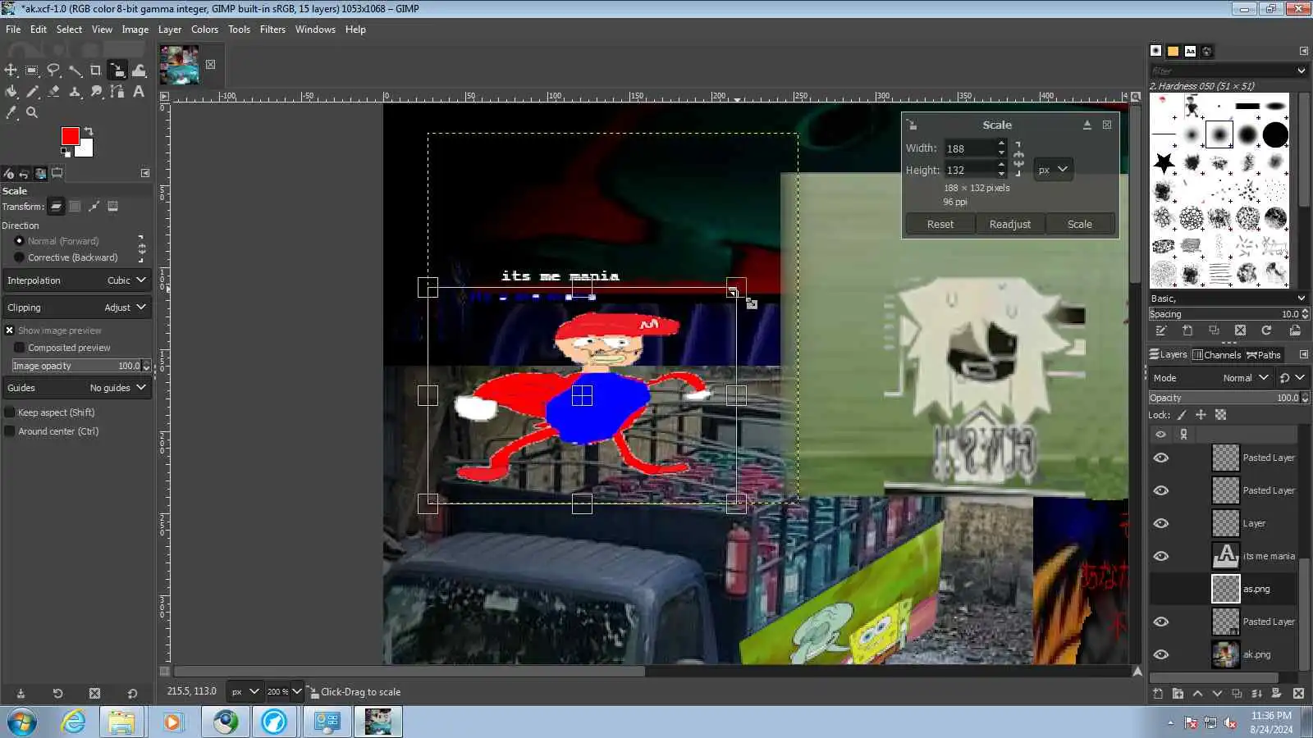Switch to the Paths tab
Screen dimensions: 1313x738
click(1264, 355)
